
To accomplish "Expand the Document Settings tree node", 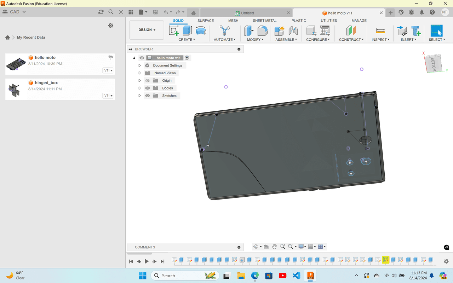I will click(139, 65).
